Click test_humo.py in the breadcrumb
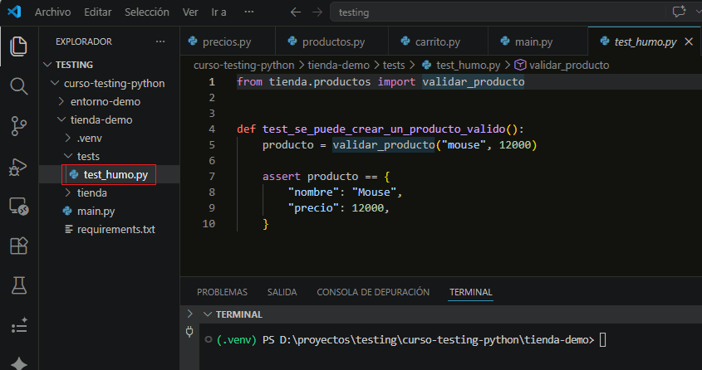The width and height of the screenshot is (702, 370). click(468, 65)
